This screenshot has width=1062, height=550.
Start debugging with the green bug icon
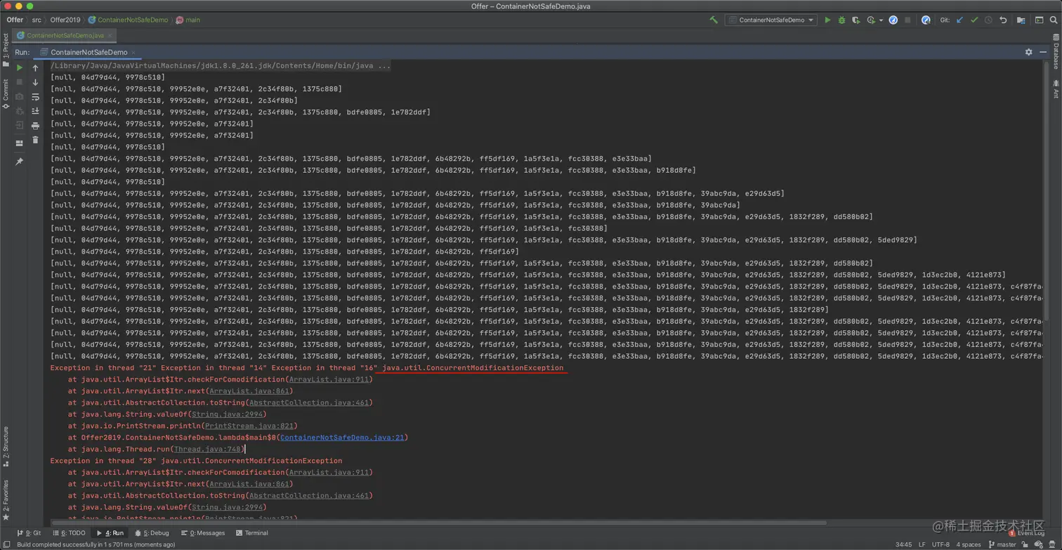[x=841, y=20]
